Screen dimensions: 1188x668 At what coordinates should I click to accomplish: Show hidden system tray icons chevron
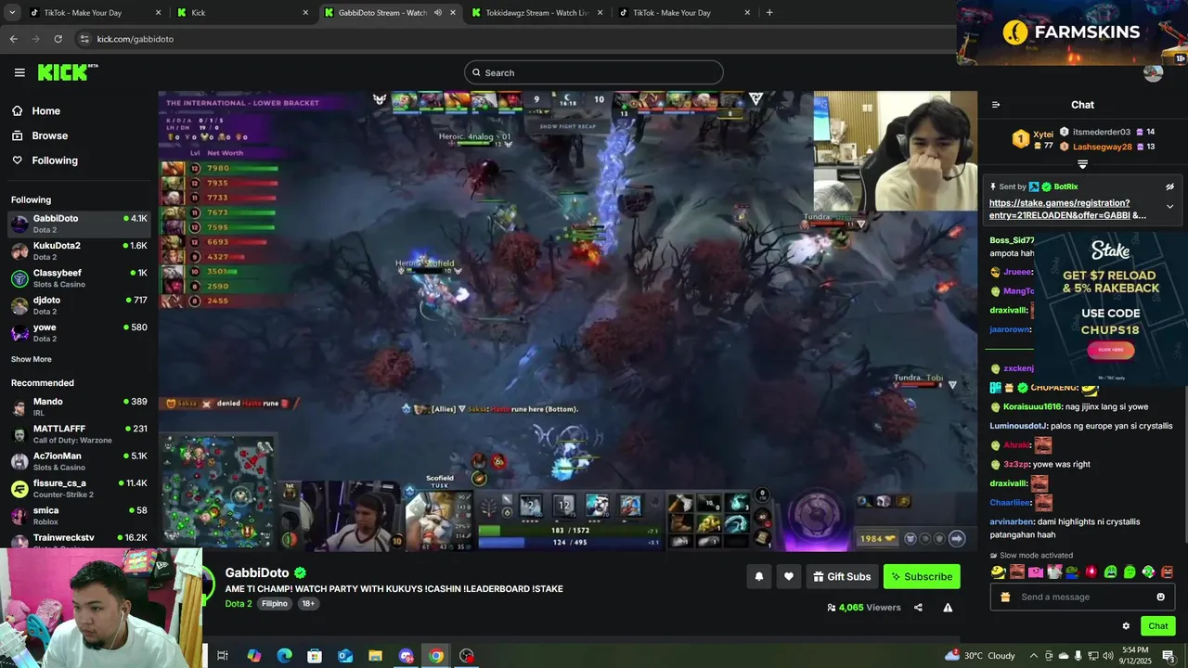1033,656
